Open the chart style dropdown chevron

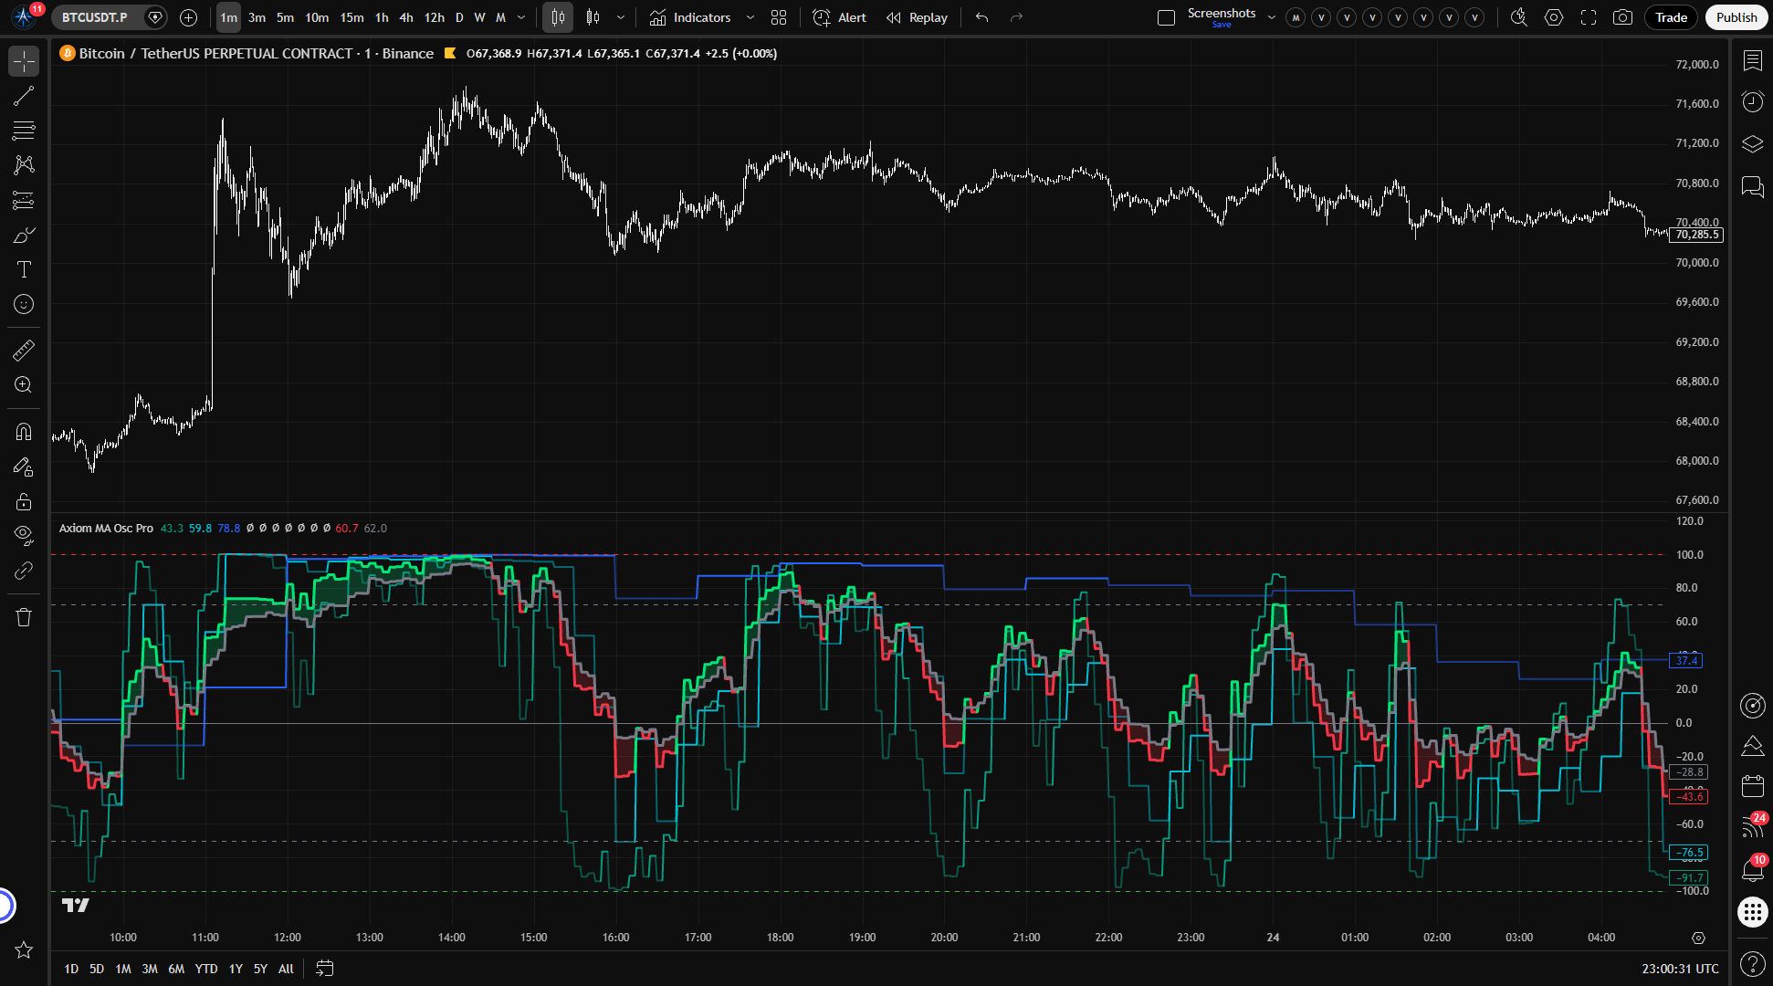tap(621, 17)
